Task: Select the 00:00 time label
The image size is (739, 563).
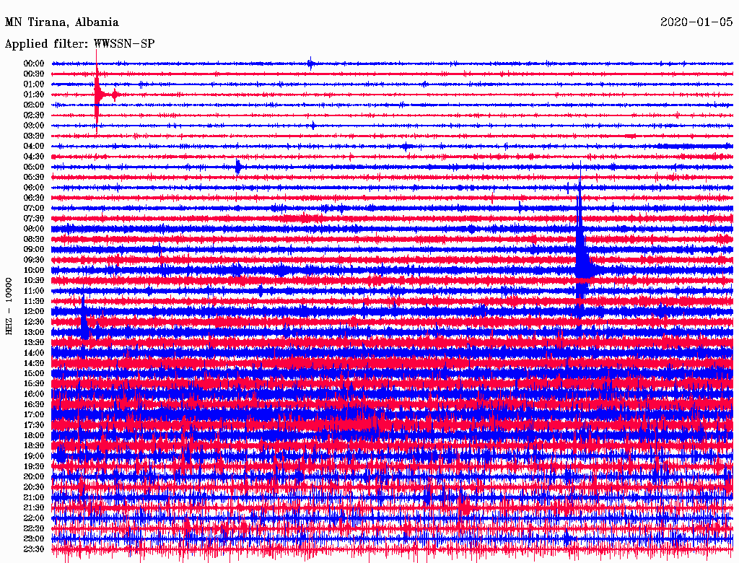Action: coord(34,64)
